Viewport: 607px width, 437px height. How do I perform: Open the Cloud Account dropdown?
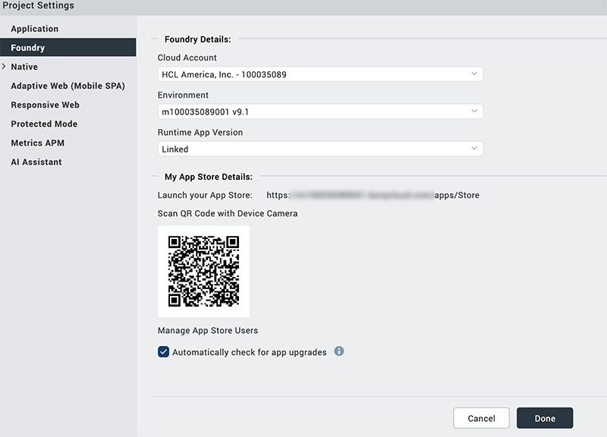[x=320, y=74]
